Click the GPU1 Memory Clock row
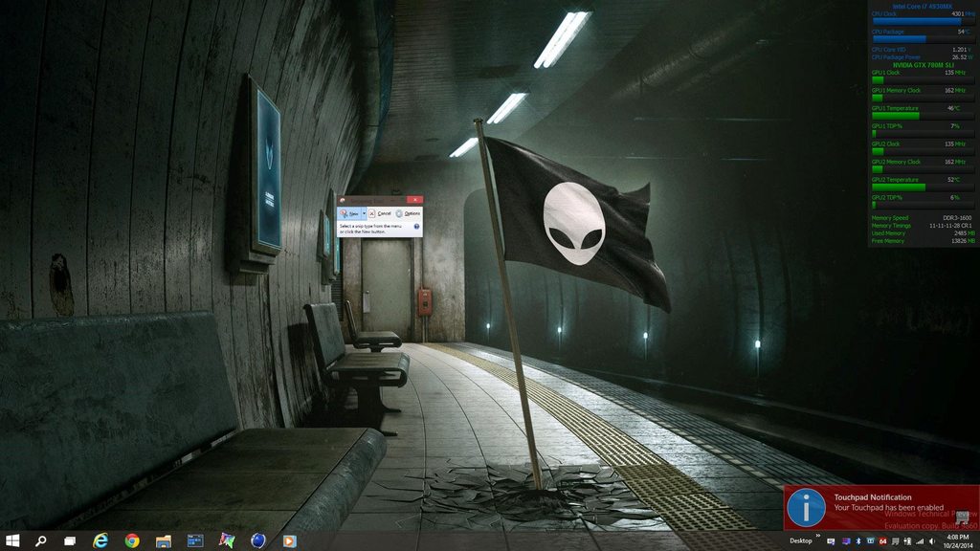This screenshot has height=551, width=980. click(923, 90)
